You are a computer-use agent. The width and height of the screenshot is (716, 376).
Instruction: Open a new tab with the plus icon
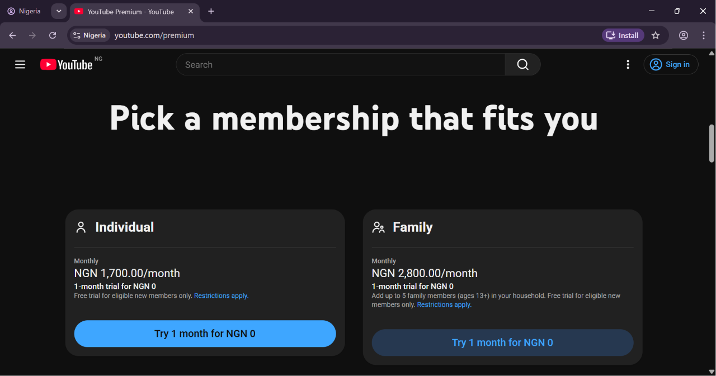tap(211, 11)
